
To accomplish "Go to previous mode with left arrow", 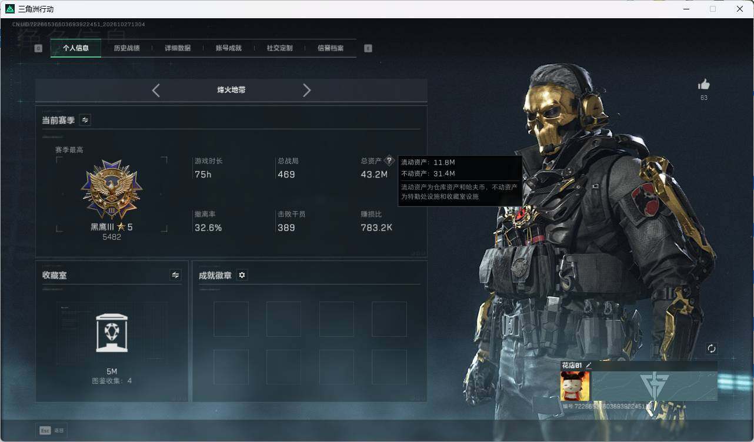I will click(x=156, y=90).
